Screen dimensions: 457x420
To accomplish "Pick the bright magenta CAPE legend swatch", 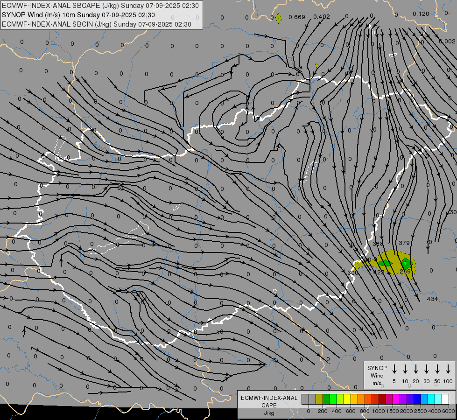I will coord(396,399).
